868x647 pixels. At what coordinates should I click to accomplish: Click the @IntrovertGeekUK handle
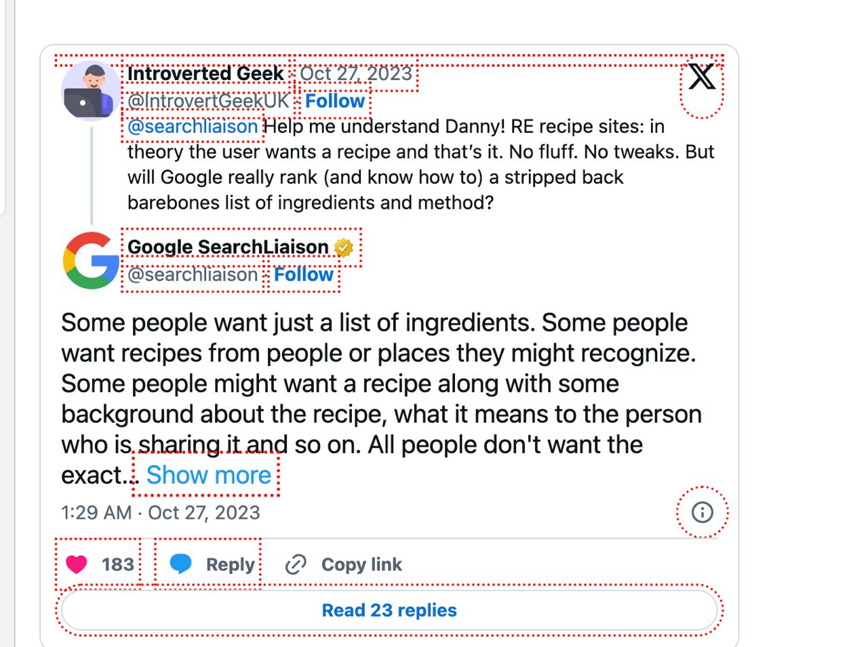[208, 101]
